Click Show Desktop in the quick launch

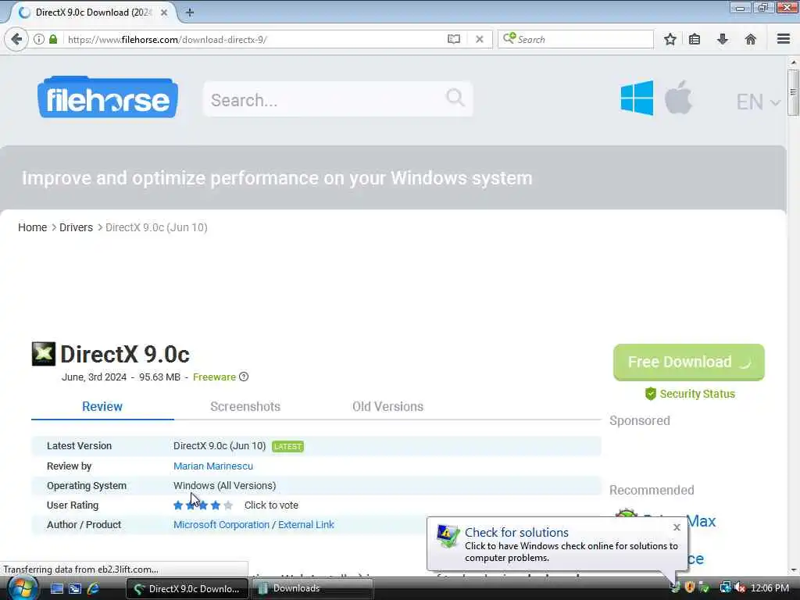pos(56,588)
